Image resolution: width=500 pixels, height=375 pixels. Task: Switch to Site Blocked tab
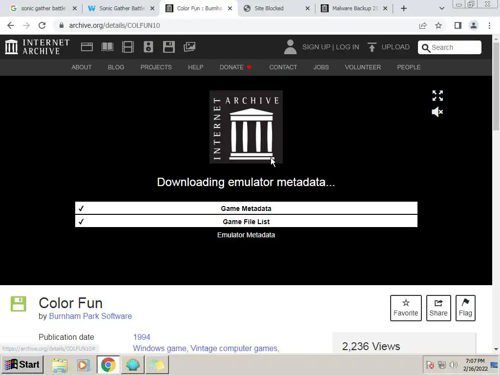(269, 8)
